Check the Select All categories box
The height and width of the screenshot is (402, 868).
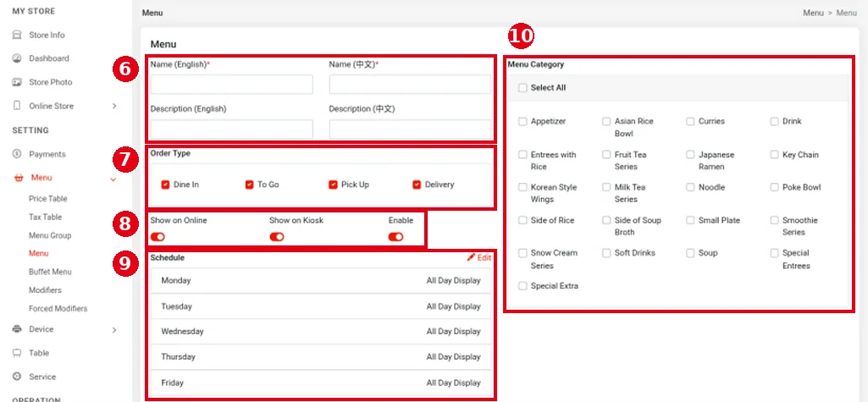[522, 88]
